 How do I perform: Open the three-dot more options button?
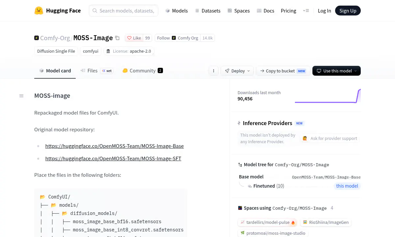tap(214, 71)
